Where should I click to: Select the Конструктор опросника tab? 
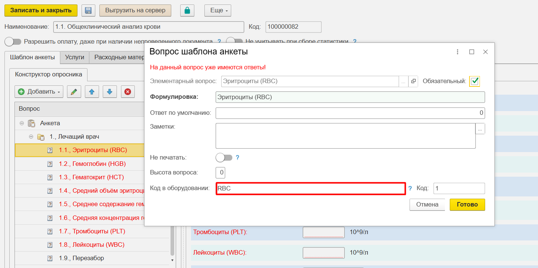point(48,74)
